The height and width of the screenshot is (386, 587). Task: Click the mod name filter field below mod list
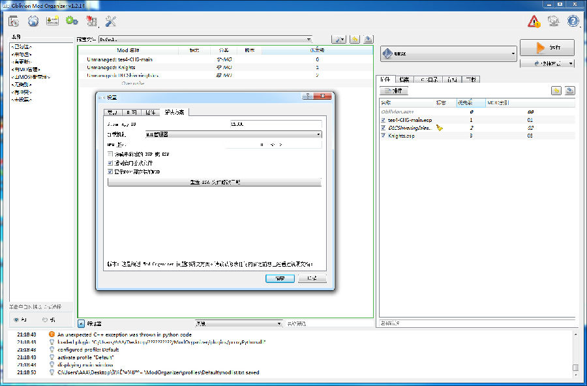coord(329,323)
